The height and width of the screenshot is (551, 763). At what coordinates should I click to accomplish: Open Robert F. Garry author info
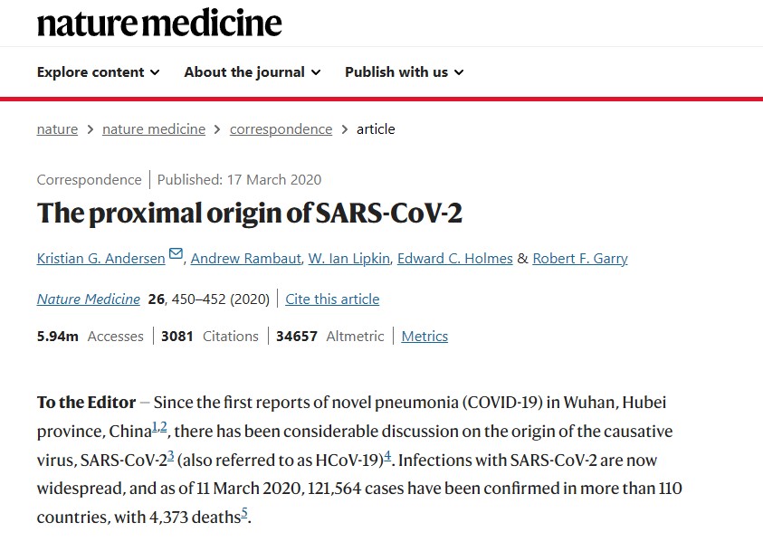pyautogui.click(x=580, y=258)
